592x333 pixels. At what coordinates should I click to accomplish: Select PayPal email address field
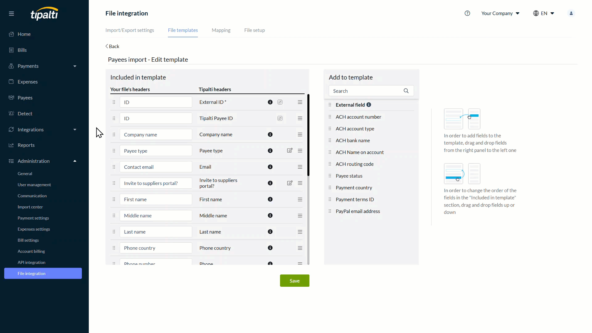point(358,211)
